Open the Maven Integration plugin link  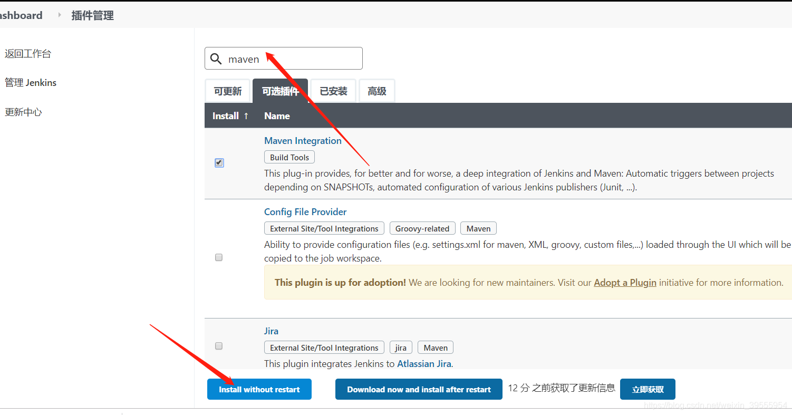point(303,141)
